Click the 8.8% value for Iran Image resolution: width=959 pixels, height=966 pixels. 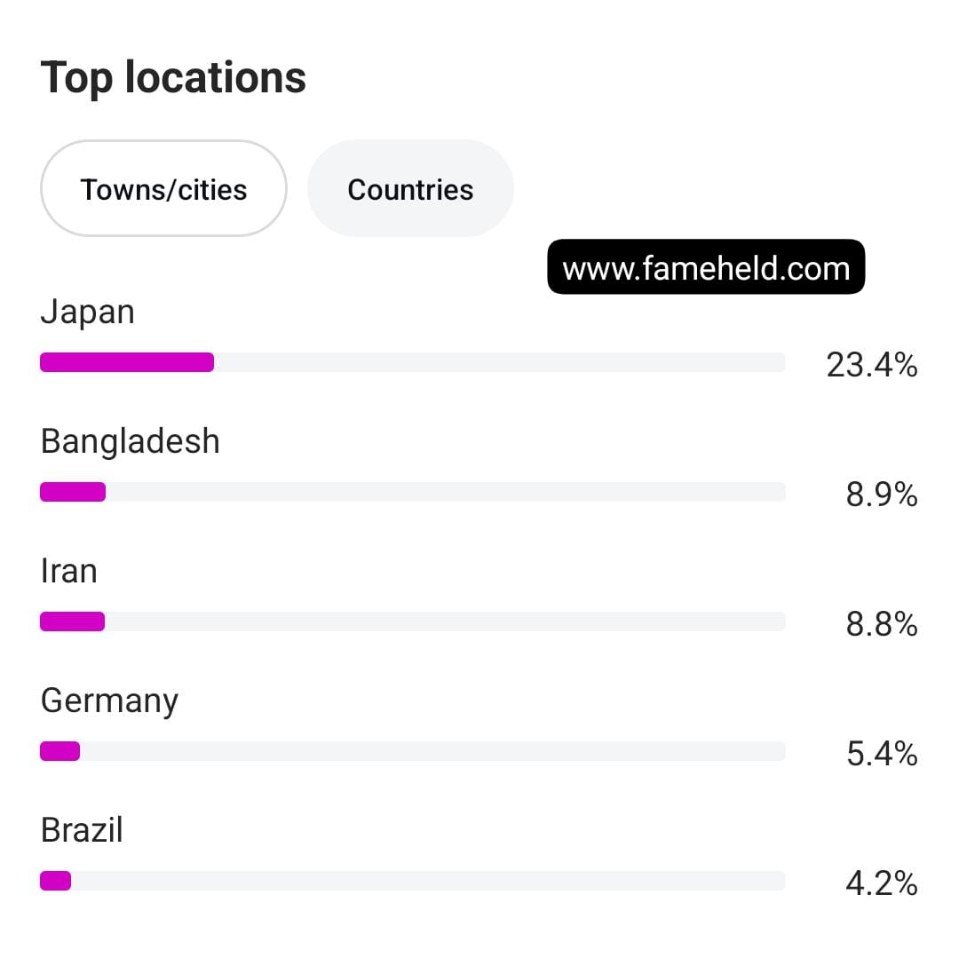pyautogui.click(x=882, y=624)
